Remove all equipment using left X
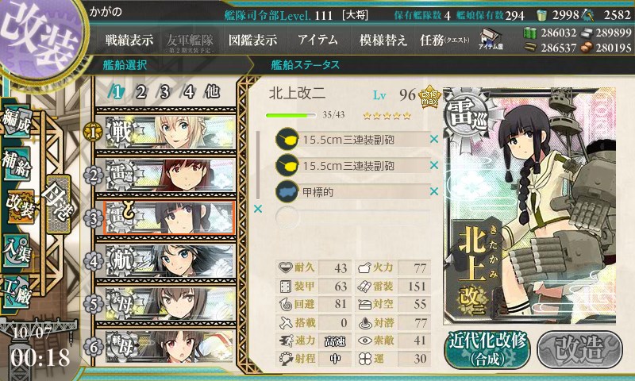 [x=257, y=209]
